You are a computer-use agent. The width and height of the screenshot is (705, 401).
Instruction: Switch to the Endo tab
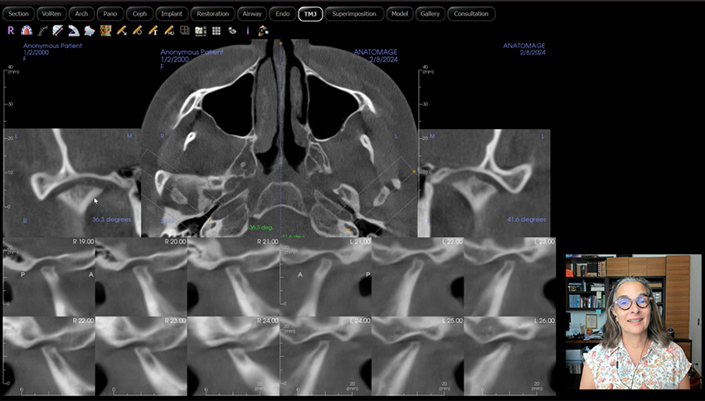point(282,14)
